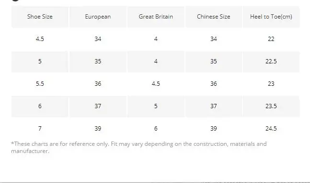Select the Chinese Size column header

point(214,17)
